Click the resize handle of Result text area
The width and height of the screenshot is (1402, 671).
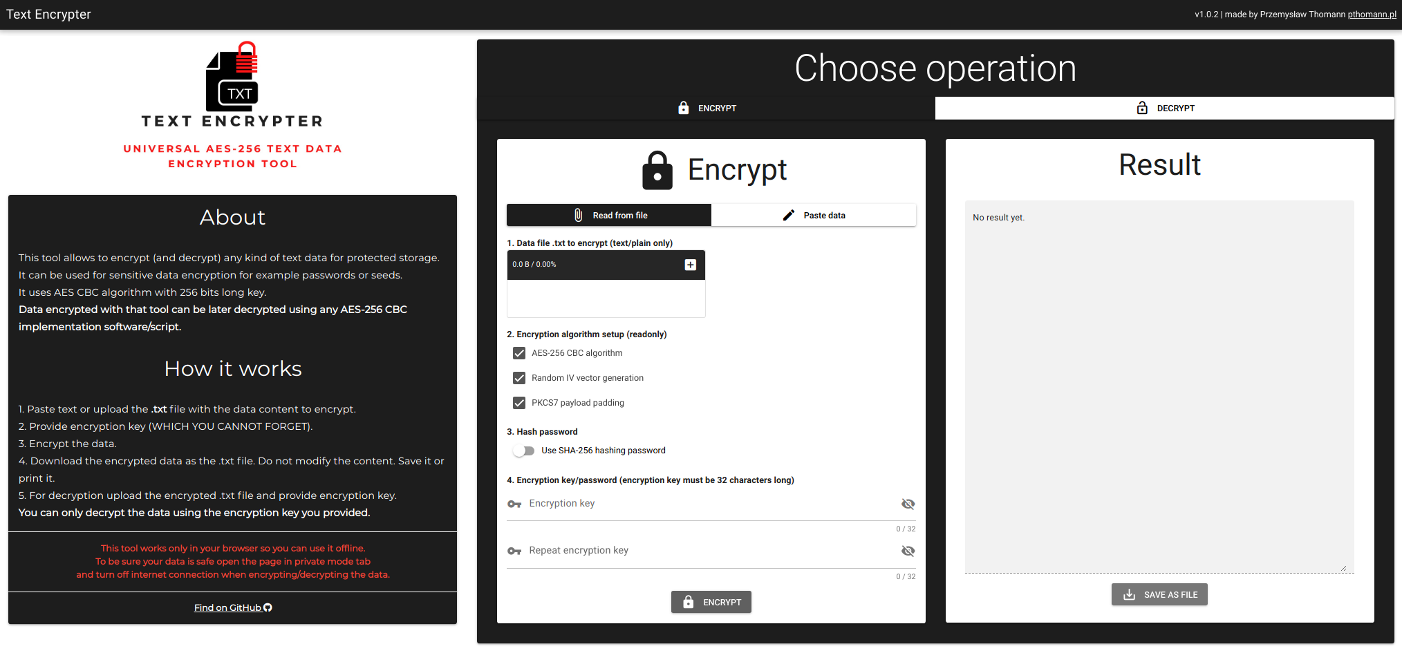(1343, 568)
